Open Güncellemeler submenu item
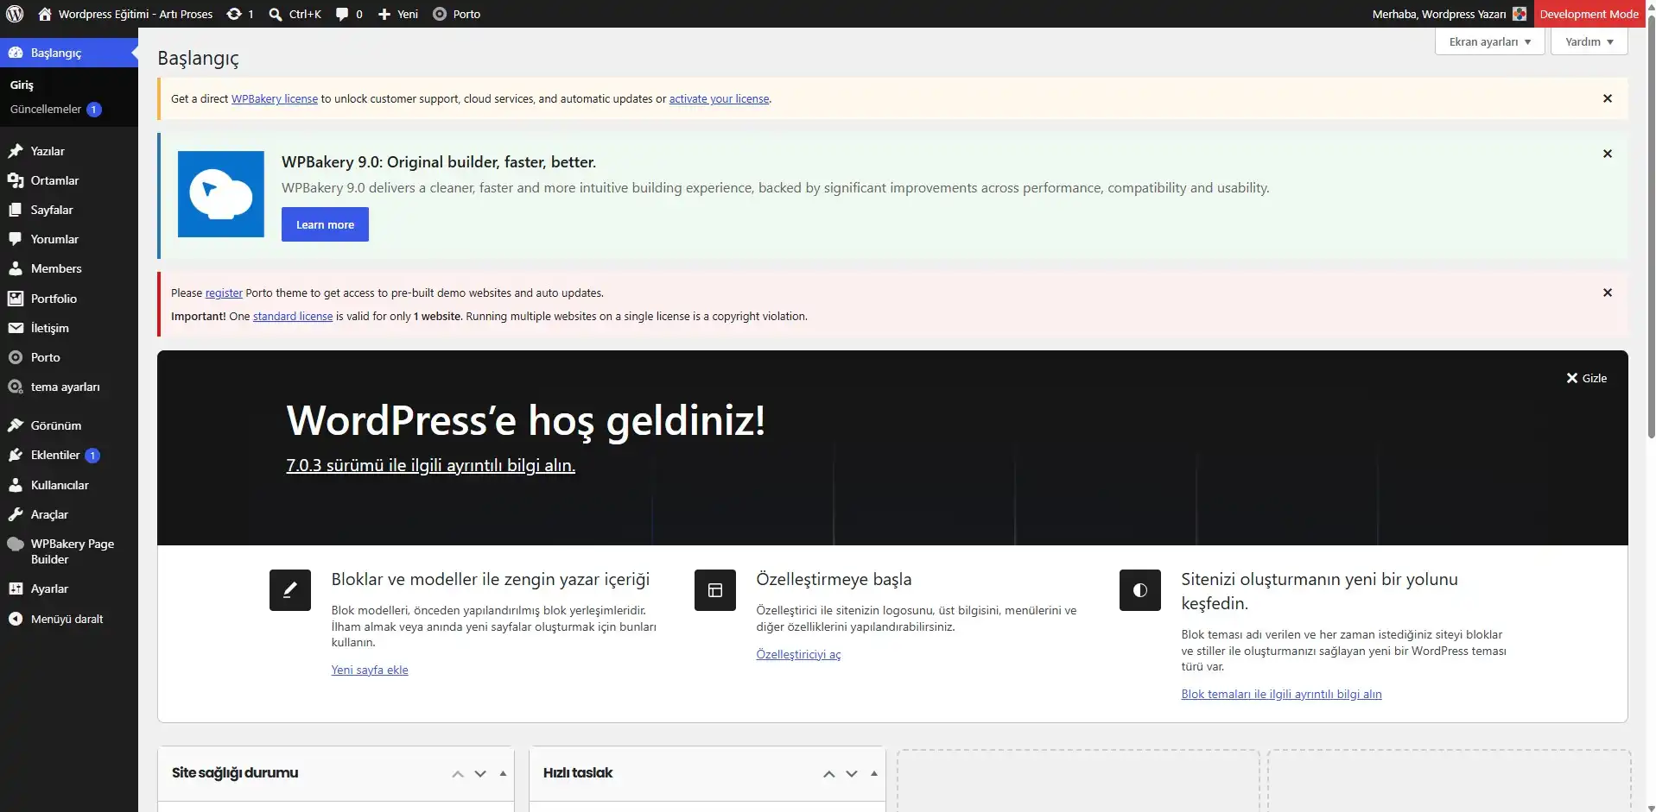The width and height of the screenshot is (1656, 812). (56, 110)
